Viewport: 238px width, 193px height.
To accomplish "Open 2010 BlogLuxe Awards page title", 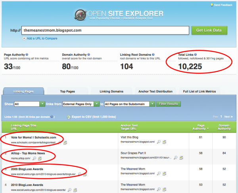I will coord(27,185).
